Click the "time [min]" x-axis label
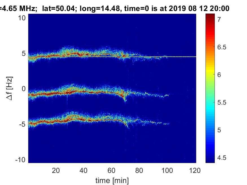 [x=112, y=180]
